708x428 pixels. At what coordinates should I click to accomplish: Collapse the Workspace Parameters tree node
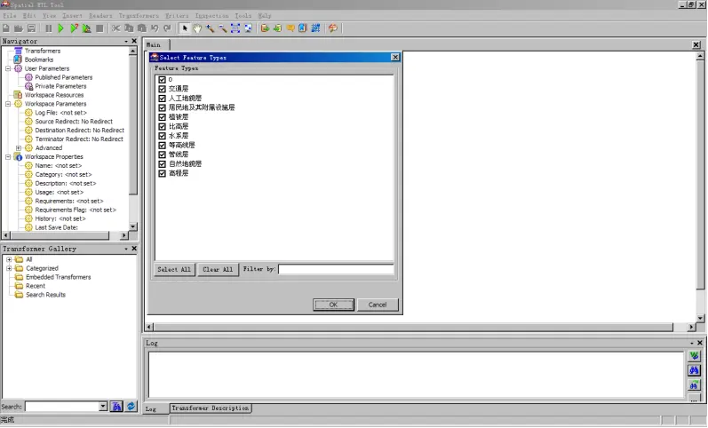[x=8, y=104]
